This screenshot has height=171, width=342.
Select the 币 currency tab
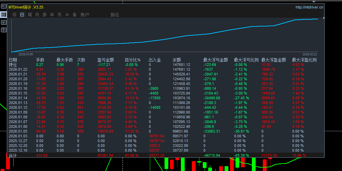59,15
